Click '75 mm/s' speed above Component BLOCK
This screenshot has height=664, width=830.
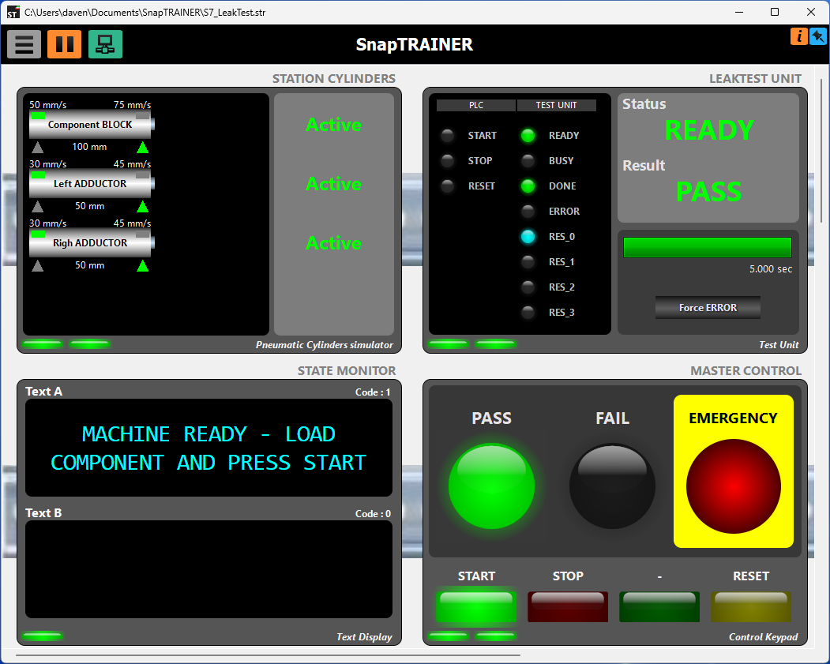[x=132, y=105]
